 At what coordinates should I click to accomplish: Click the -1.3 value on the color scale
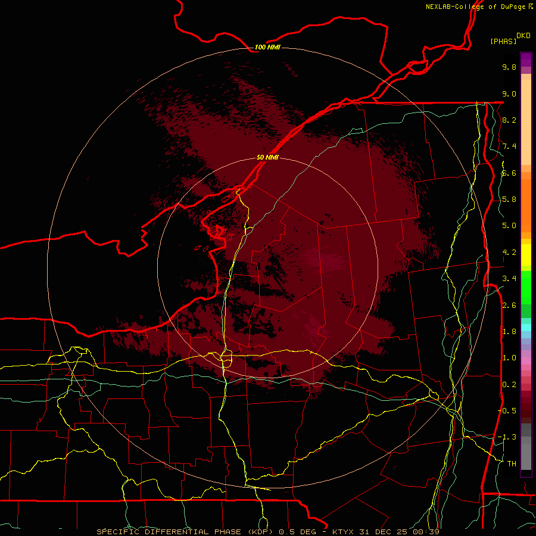[507, 437]
